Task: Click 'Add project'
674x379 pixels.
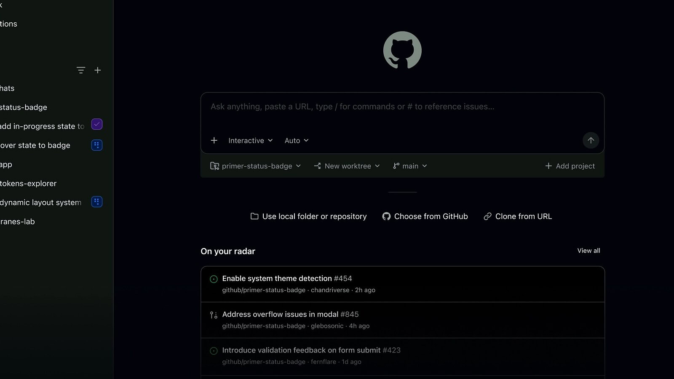Action: pyautogui.click(x=570, y=166)
